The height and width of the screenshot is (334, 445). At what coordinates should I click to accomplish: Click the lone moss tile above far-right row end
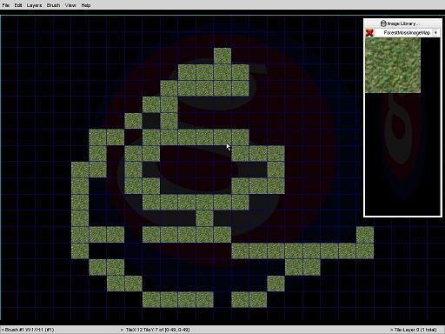coord(365,235)
